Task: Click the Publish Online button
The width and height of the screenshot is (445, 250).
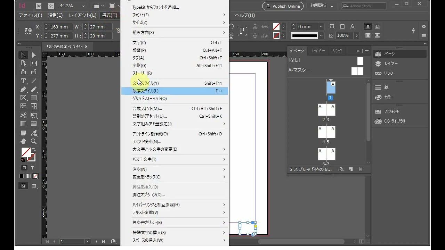Action: [x=283, y=6]
